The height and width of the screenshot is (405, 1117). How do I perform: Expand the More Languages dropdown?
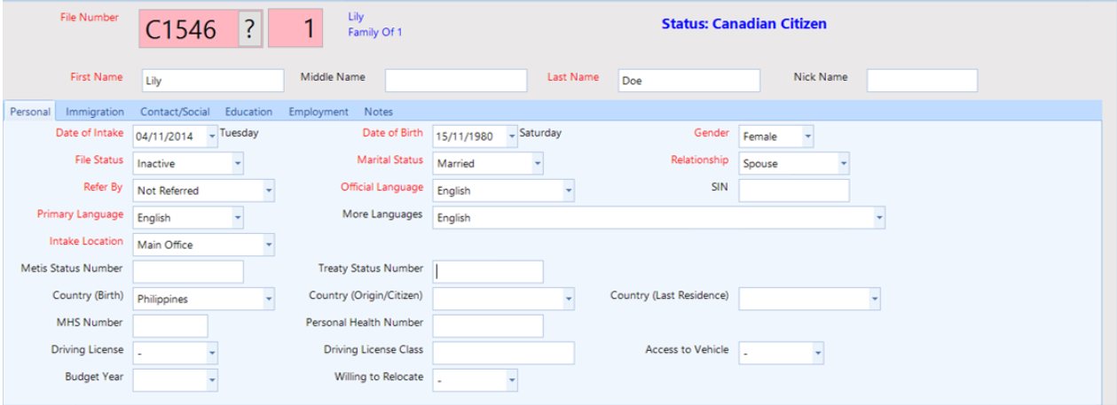878,218
